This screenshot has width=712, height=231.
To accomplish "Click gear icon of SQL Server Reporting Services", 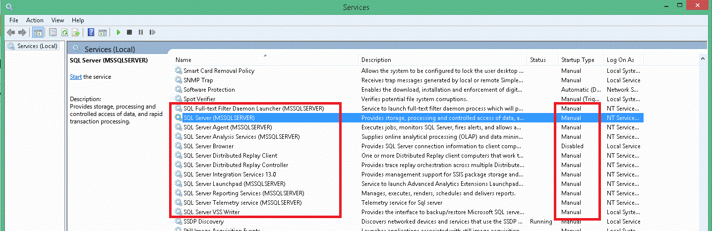I will (178, 193).
